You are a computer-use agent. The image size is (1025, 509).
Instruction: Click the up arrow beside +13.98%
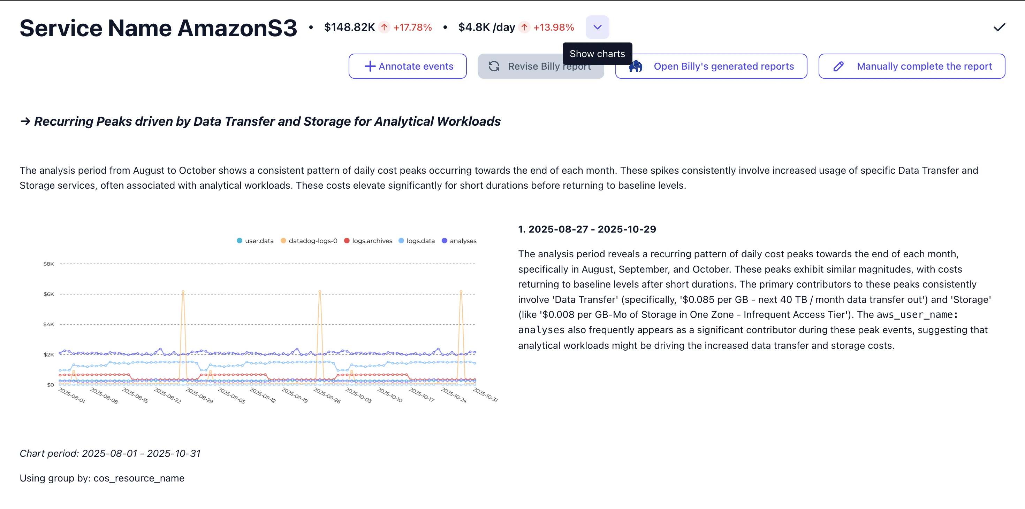coord(524,27)
